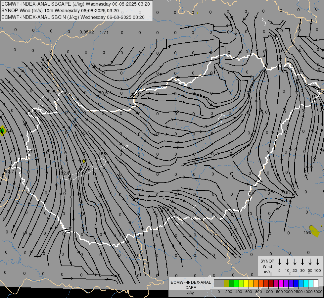Select the pure yellow swatch in CAPE scale
Screen dimensions: 324x298
pos(246,283)
